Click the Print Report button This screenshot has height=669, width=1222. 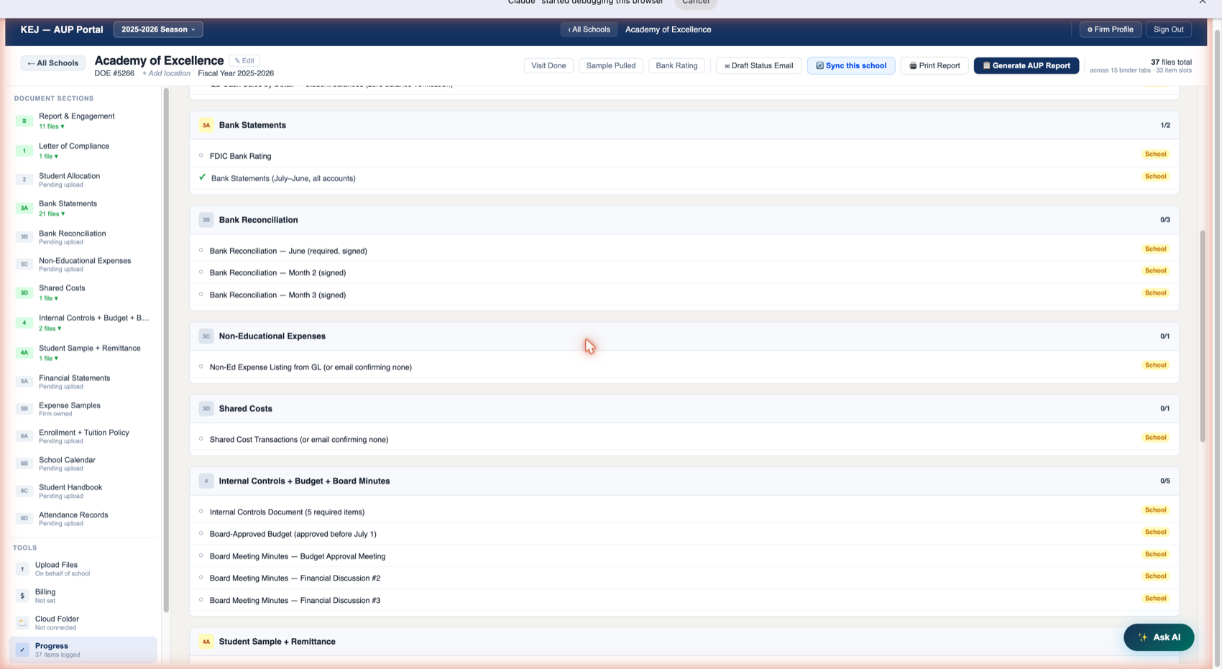[934, 65]
